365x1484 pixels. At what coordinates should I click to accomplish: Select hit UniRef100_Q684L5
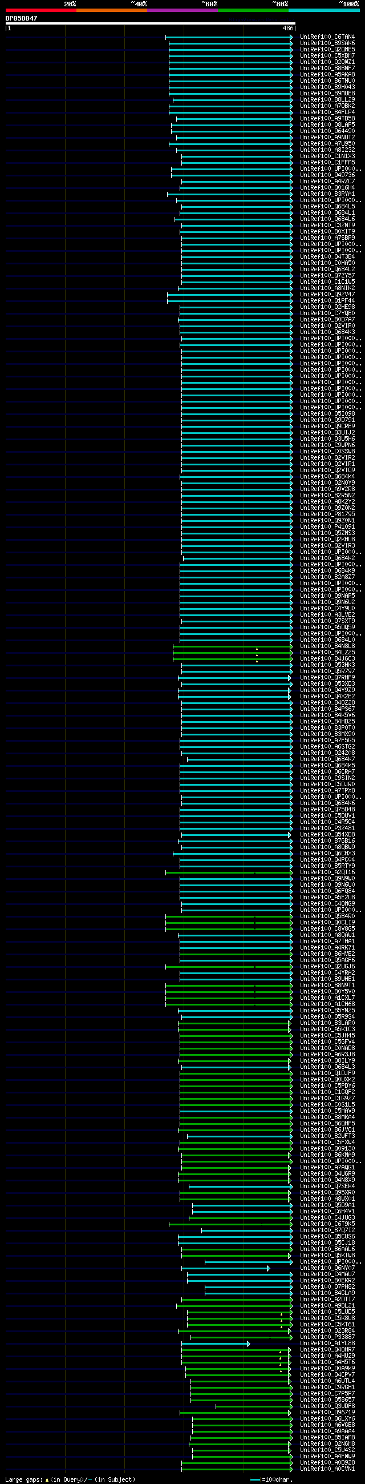327,206
